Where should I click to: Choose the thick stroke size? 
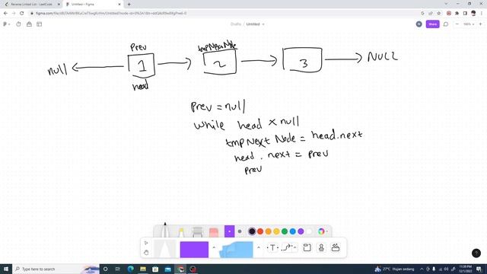pyautogui.click(x=229, y=231)
